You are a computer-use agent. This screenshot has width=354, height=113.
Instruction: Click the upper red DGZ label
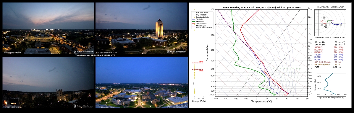[x=201, y=62]
